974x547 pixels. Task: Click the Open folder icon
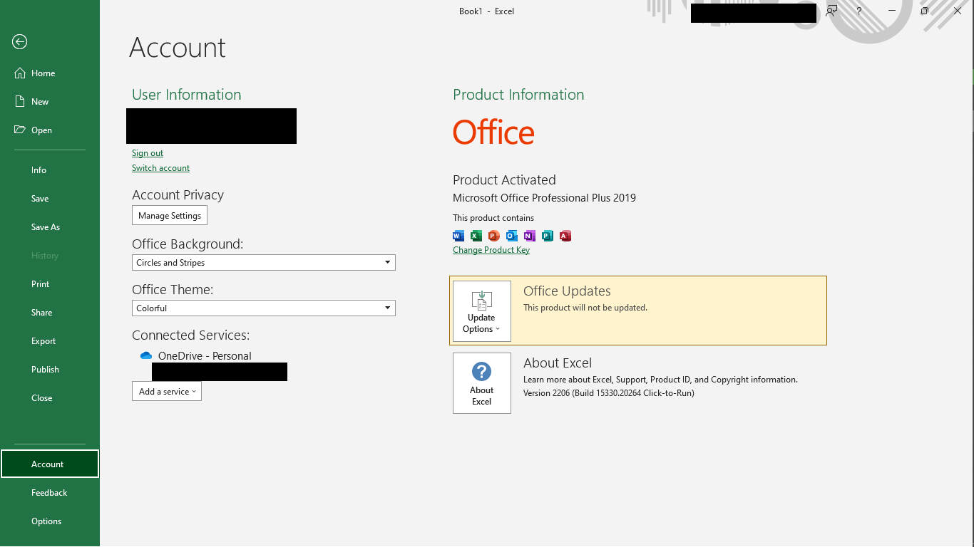click(x=20, y=130)
